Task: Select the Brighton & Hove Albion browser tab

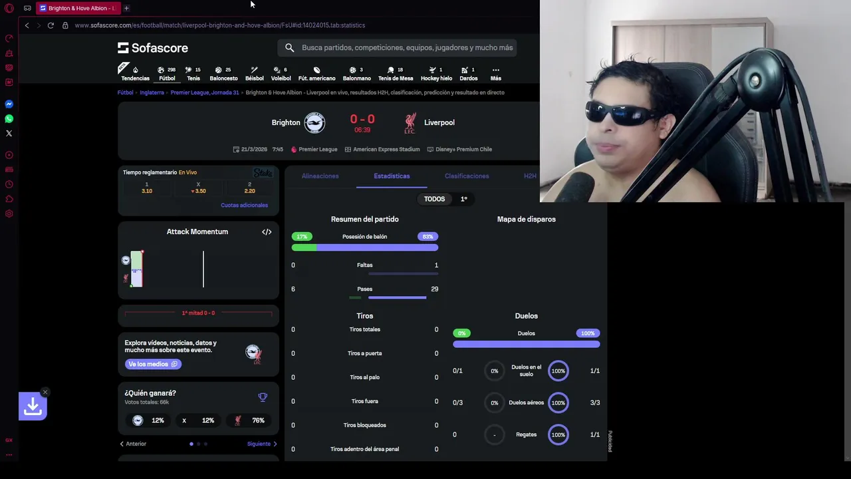Action: 77,8
